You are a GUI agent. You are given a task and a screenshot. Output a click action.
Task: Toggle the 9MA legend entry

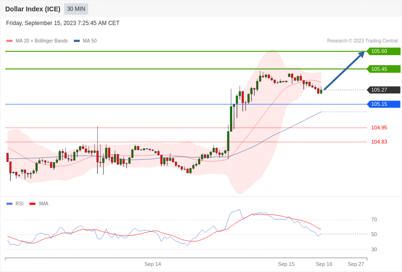[x=39, y=204]
